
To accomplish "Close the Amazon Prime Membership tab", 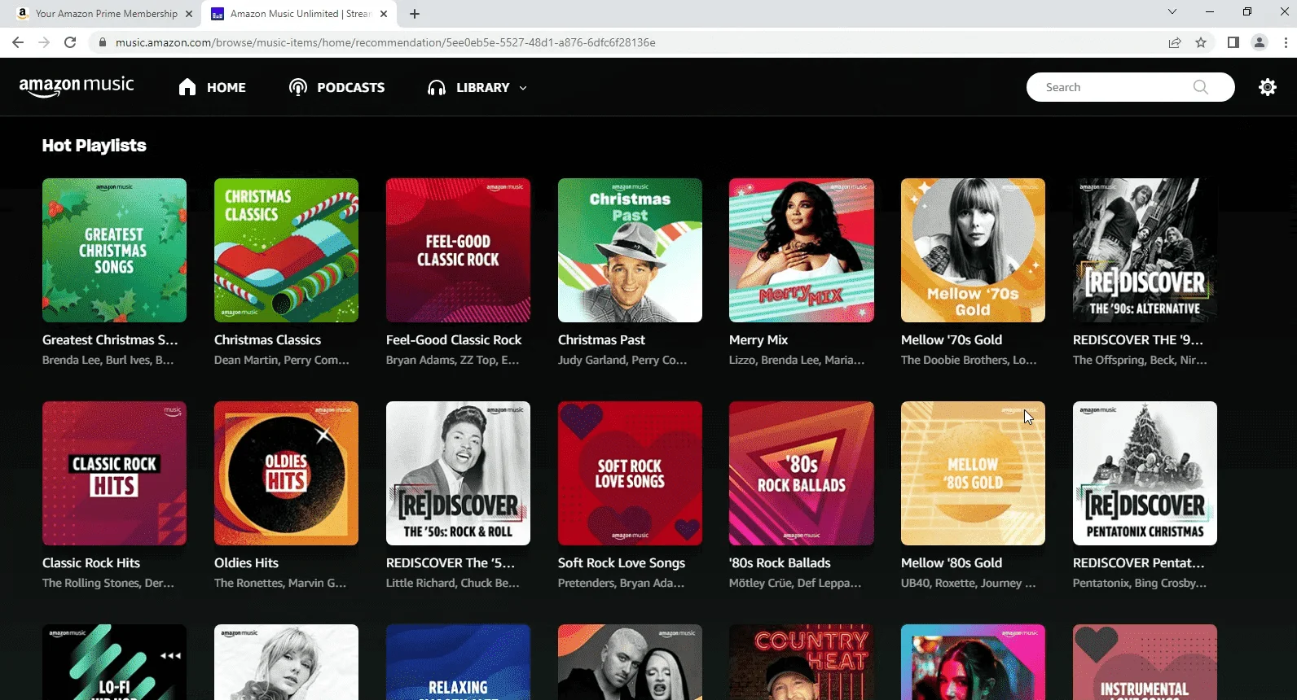I will tap(189, 14).
